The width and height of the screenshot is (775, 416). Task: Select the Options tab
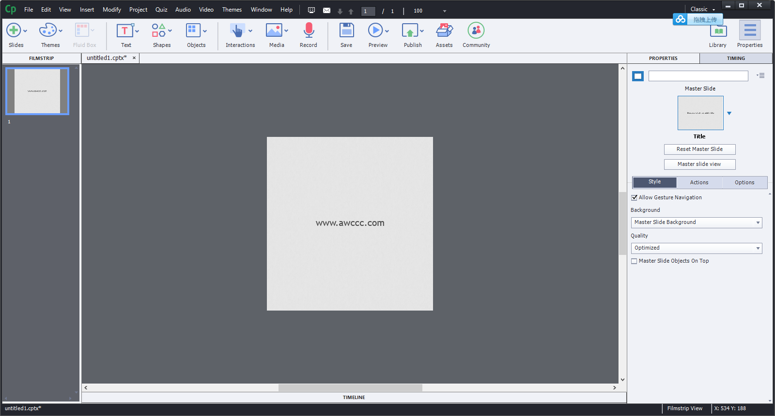point(744,182)
